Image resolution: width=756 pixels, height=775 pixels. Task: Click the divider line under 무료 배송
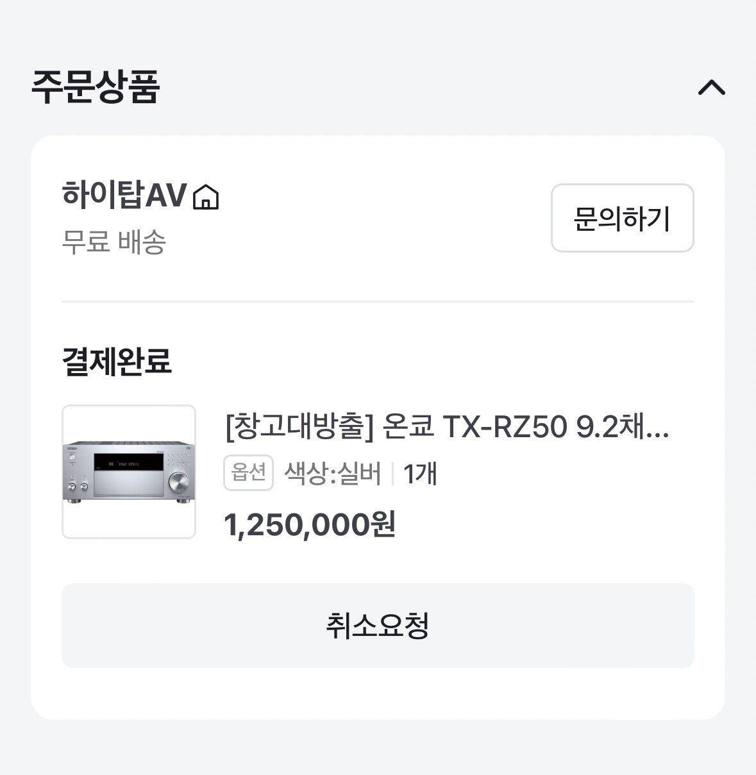[x=378, y=301]
